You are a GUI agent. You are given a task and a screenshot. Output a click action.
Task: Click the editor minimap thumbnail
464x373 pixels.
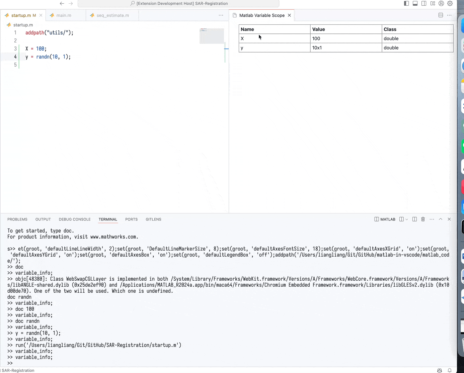212,36
